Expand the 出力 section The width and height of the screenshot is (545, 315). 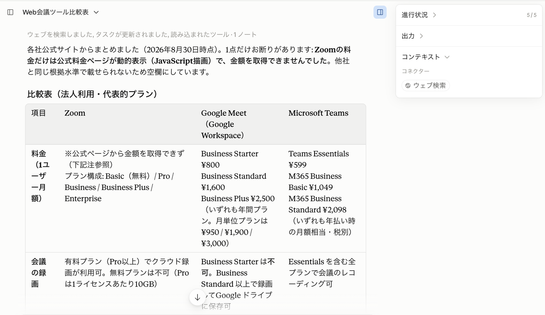[413, 36]
